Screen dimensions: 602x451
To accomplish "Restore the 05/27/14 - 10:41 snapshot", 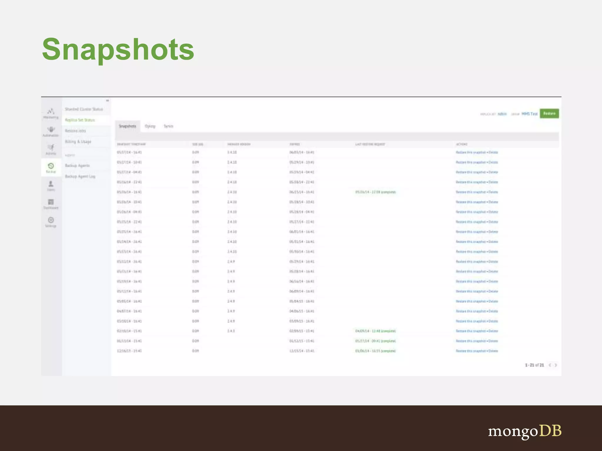I will (x=471, y=162).
